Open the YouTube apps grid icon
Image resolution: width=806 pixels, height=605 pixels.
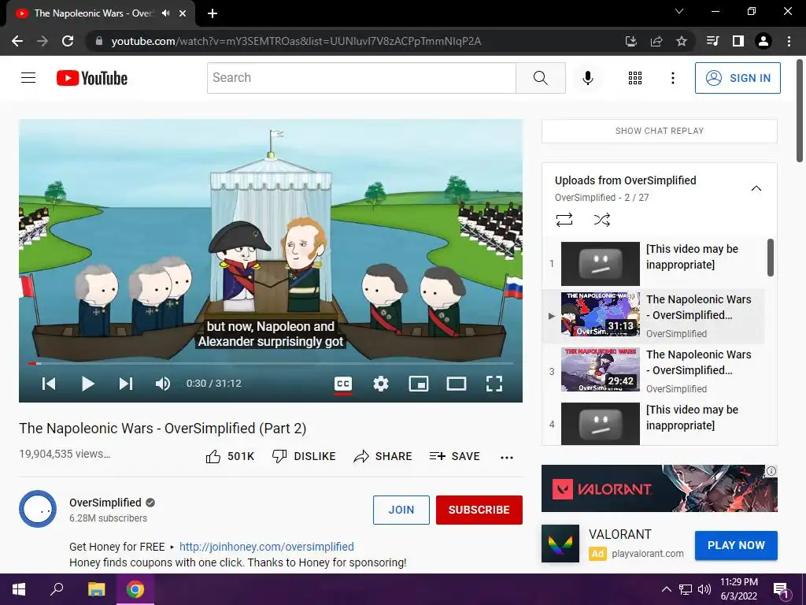click(635, 78)
